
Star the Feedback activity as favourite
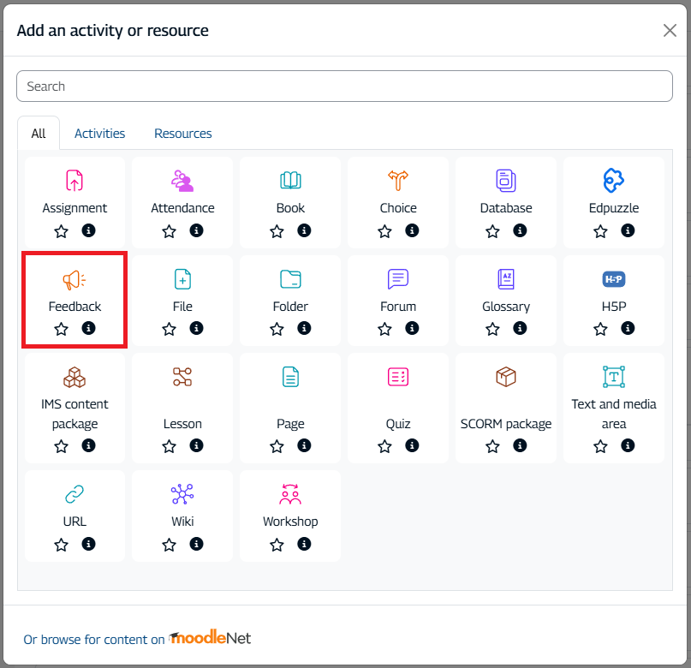(62, 329)
